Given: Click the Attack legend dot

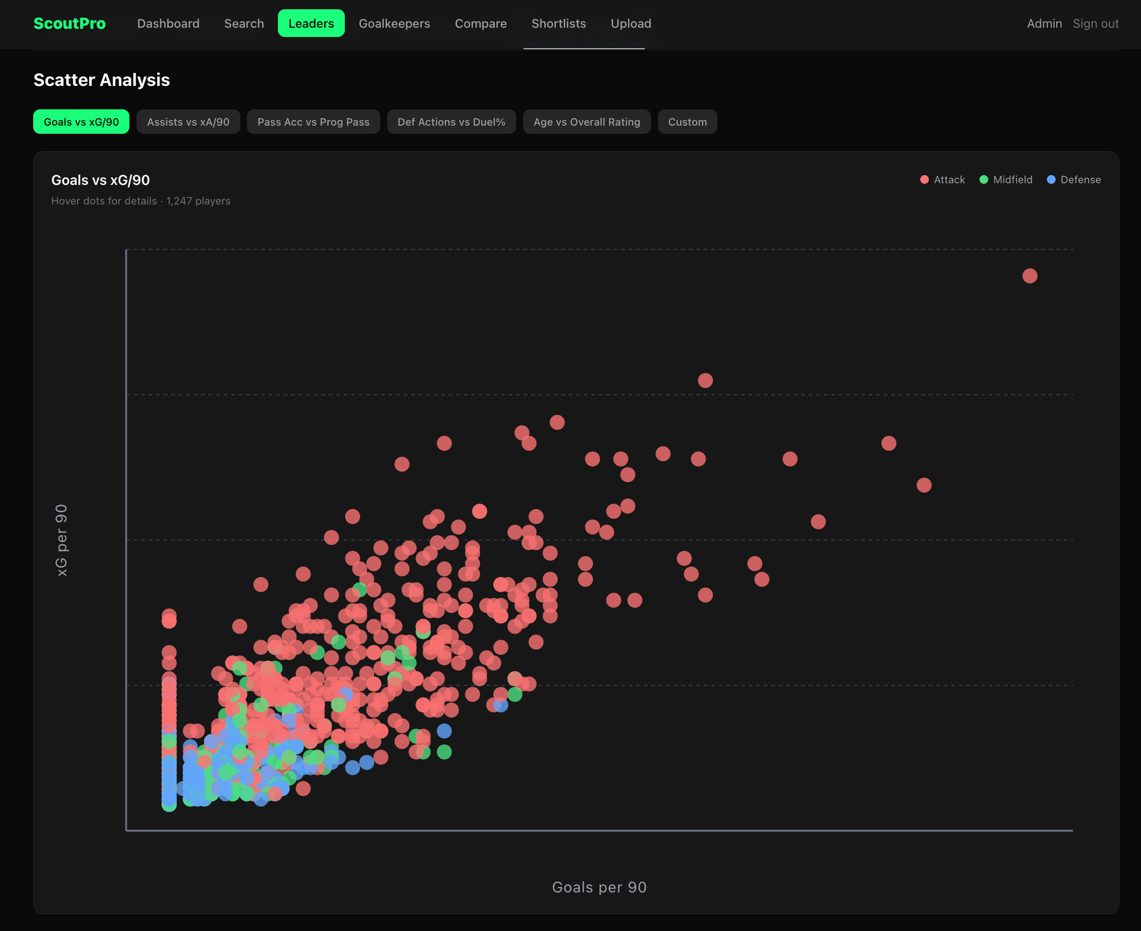Looking at the screenshot, I should [x=923, y=179].
